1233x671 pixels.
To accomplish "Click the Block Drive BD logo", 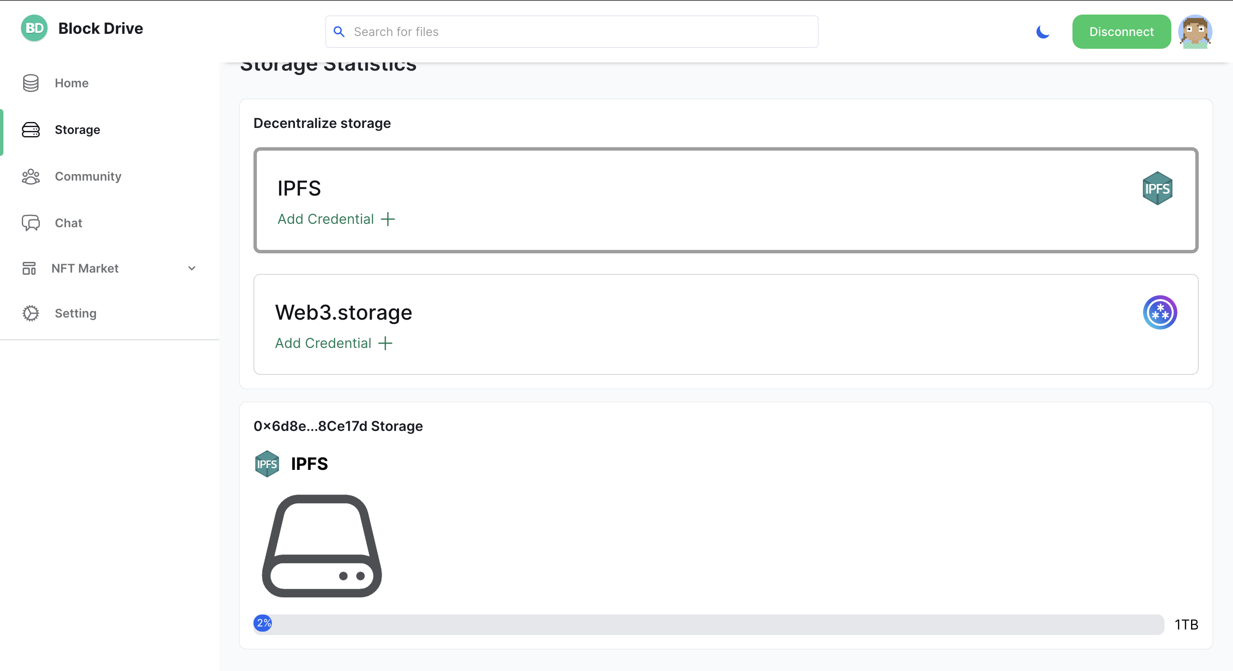I will click(34, 29).
